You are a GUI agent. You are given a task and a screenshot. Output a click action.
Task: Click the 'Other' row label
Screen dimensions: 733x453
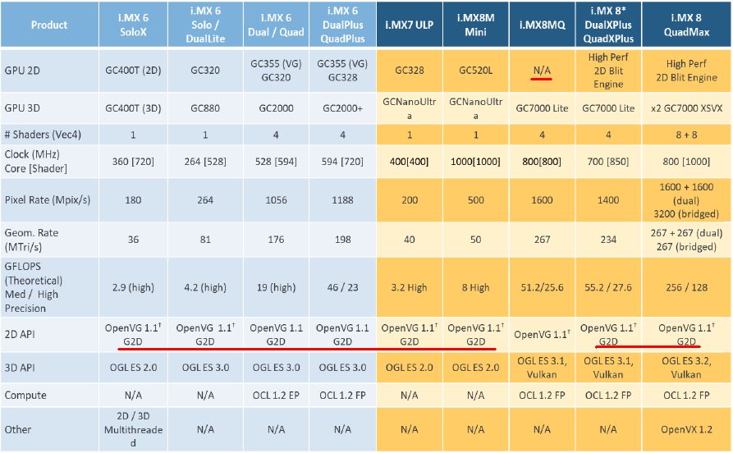point(49,429)
